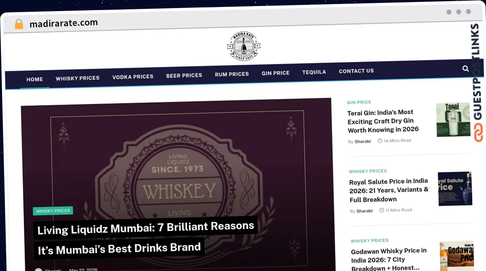Open the Godawan thumbnail image
This screenshot has width=486, height=271.
(x=456, y=256)
